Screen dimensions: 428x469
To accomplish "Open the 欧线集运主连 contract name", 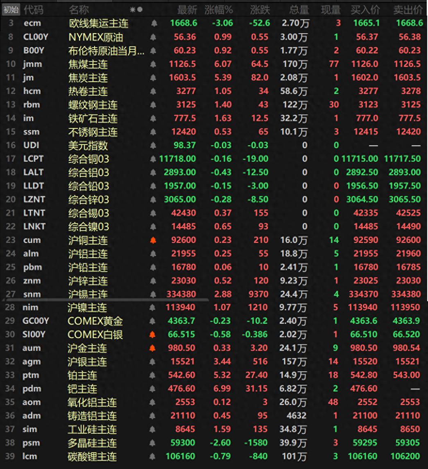I will pyautogui.click(x=98, y=24).
